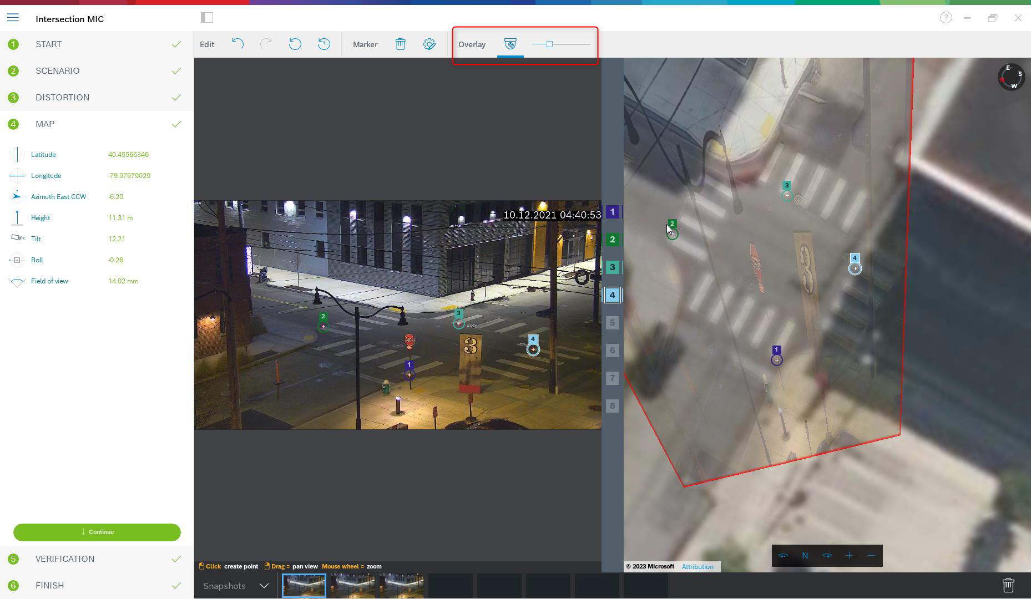Click the map zoom in plus button

click(849, 556)
